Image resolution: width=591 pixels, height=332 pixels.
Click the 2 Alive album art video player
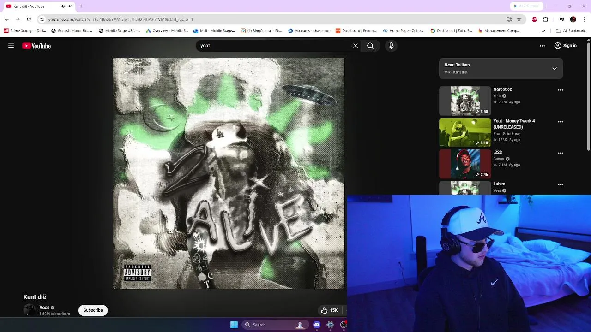pos(229,173)
